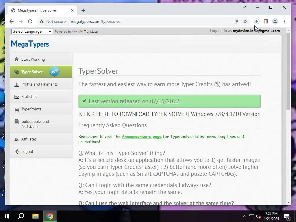Open the network tray icon
Screen dimensions: 296x222
pos(252,216)
